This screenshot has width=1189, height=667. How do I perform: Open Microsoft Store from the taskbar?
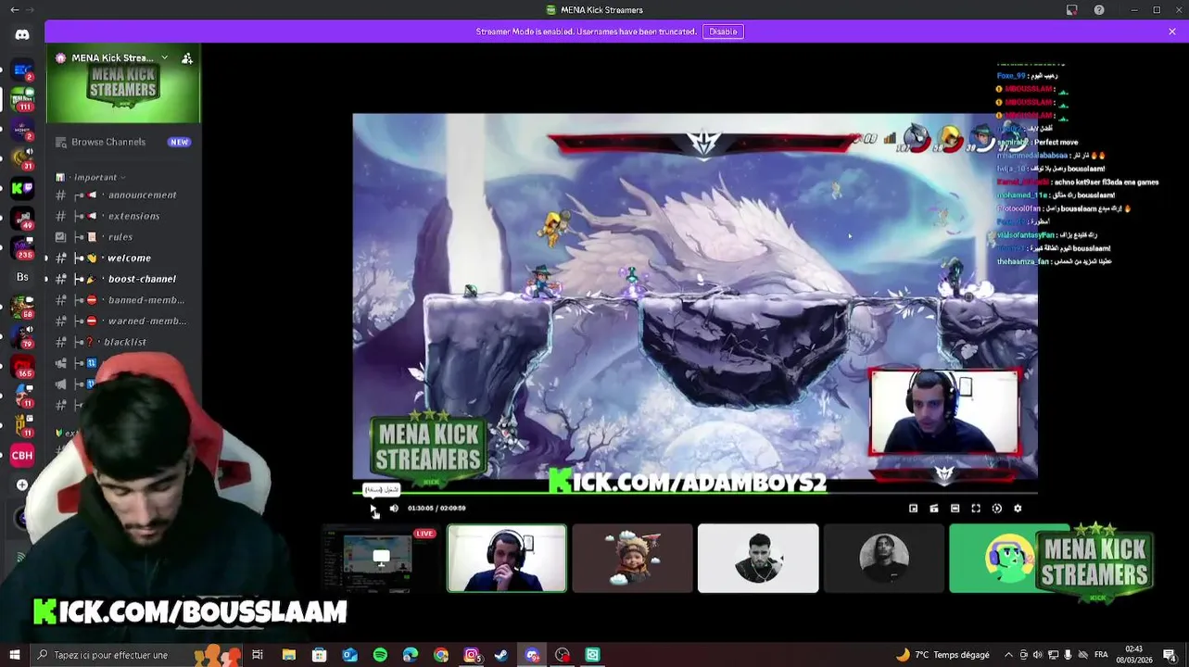(319, 655)
